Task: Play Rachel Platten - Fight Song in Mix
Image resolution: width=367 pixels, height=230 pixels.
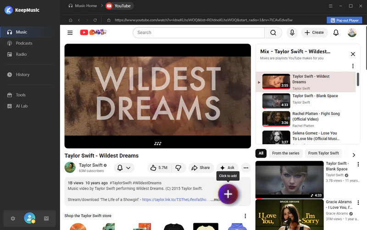Action: 306,119
